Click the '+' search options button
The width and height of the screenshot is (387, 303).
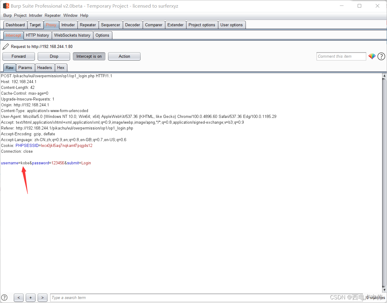point(31,298)
